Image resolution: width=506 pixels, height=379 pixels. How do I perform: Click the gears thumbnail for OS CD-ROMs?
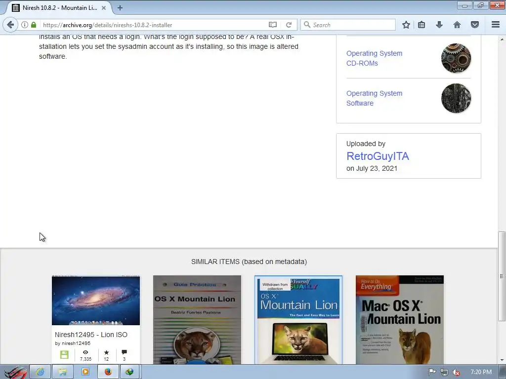click(x=456, y=58)
